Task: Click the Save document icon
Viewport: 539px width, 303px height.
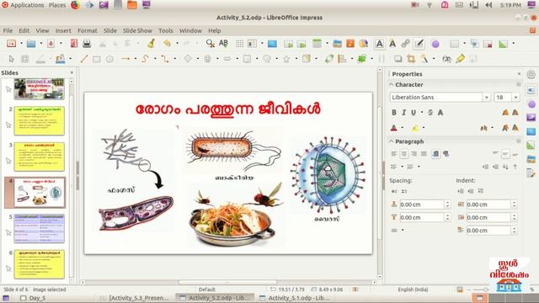Action: click(51, 44)
